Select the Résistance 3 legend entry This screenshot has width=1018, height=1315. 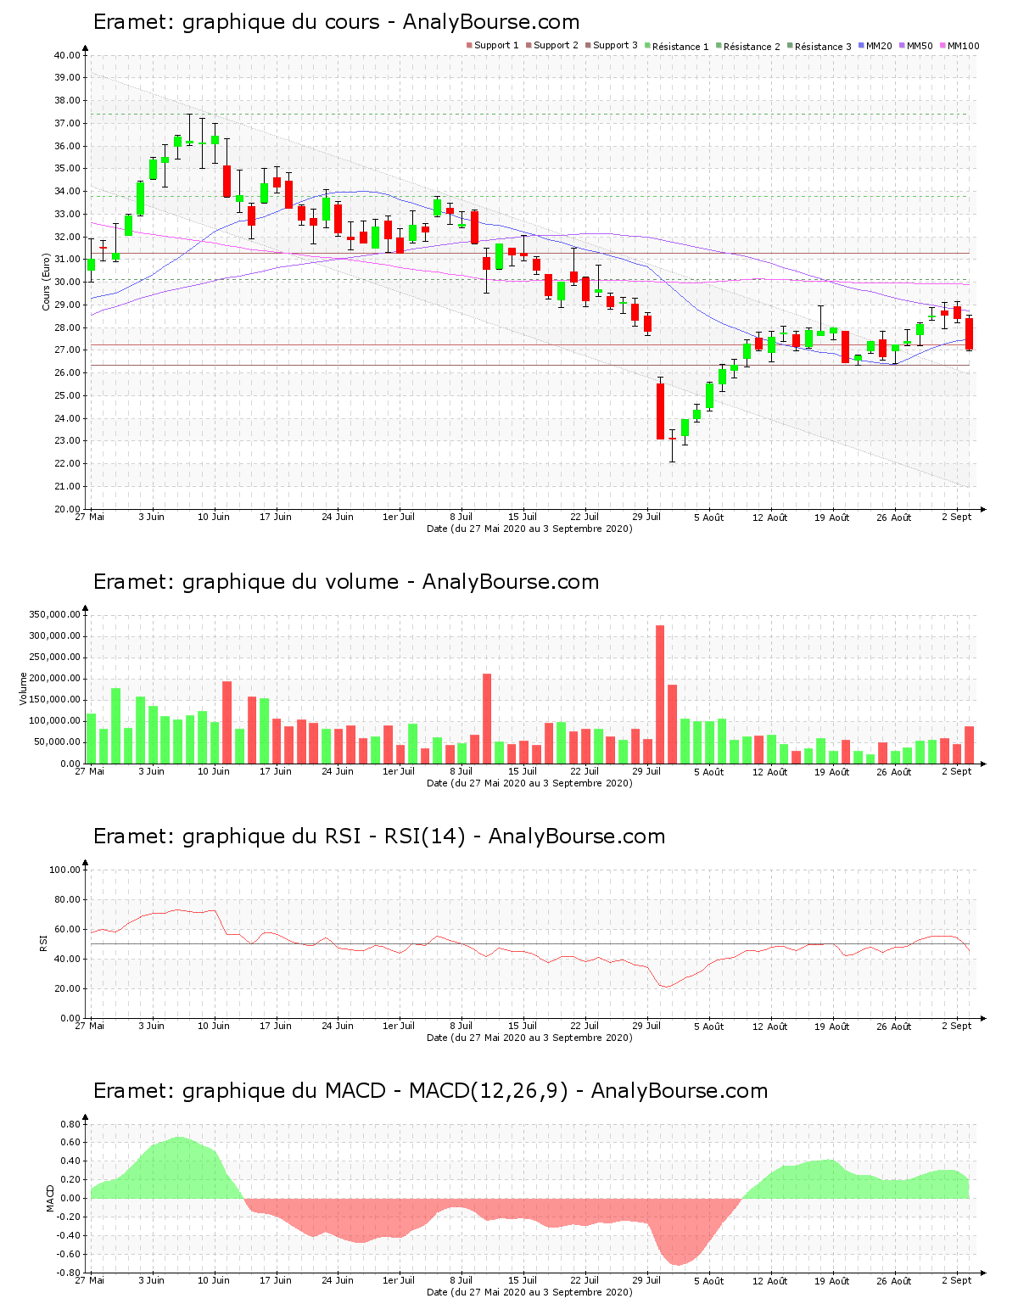[x=819, y=46]
